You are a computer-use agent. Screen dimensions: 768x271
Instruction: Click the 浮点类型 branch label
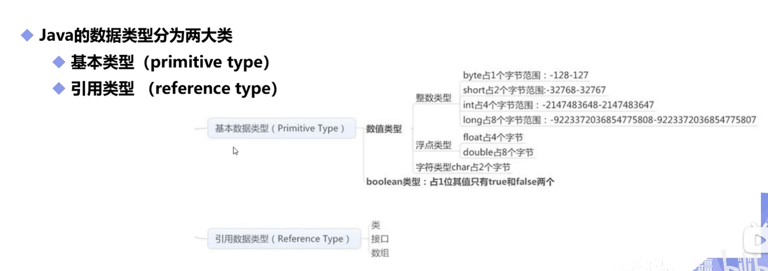(433, 145)
